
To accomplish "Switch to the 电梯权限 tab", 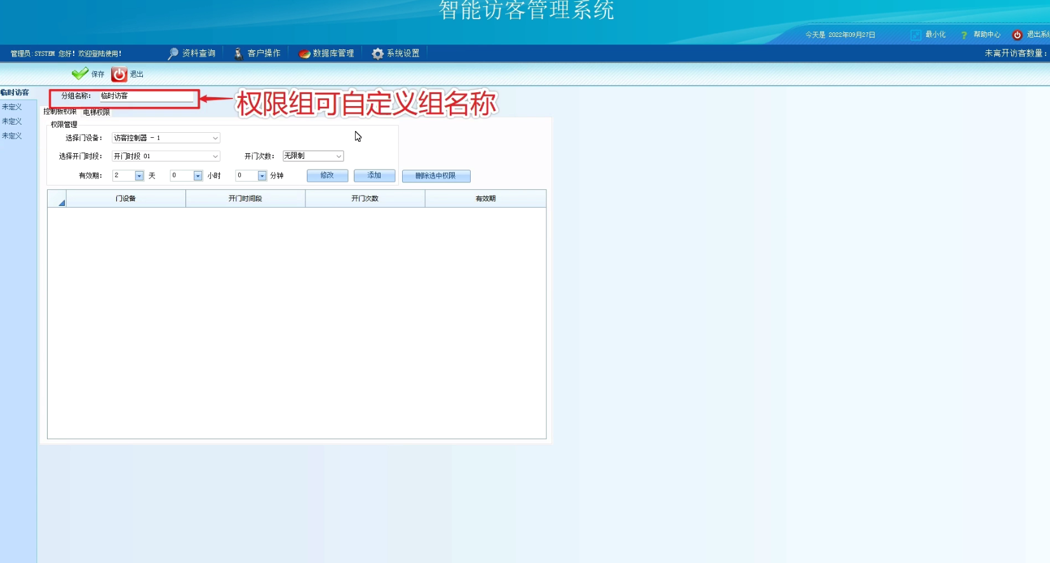I will point(97,112).
